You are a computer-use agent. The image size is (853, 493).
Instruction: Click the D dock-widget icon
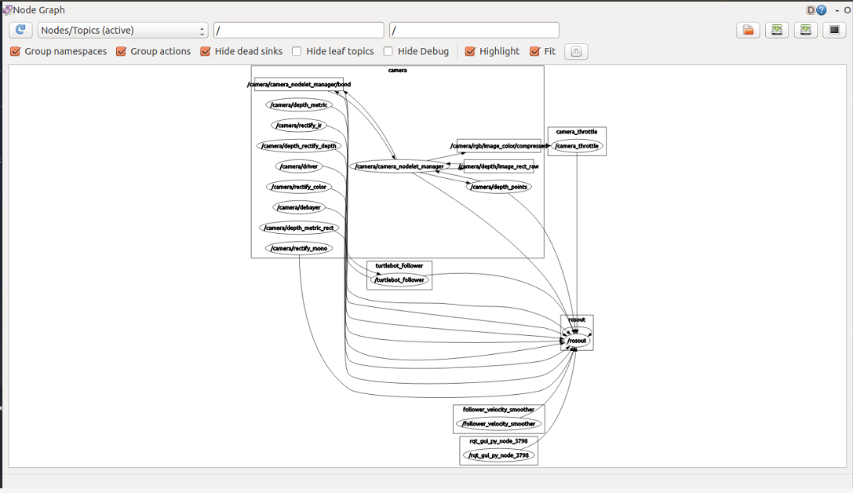[811, 9]
